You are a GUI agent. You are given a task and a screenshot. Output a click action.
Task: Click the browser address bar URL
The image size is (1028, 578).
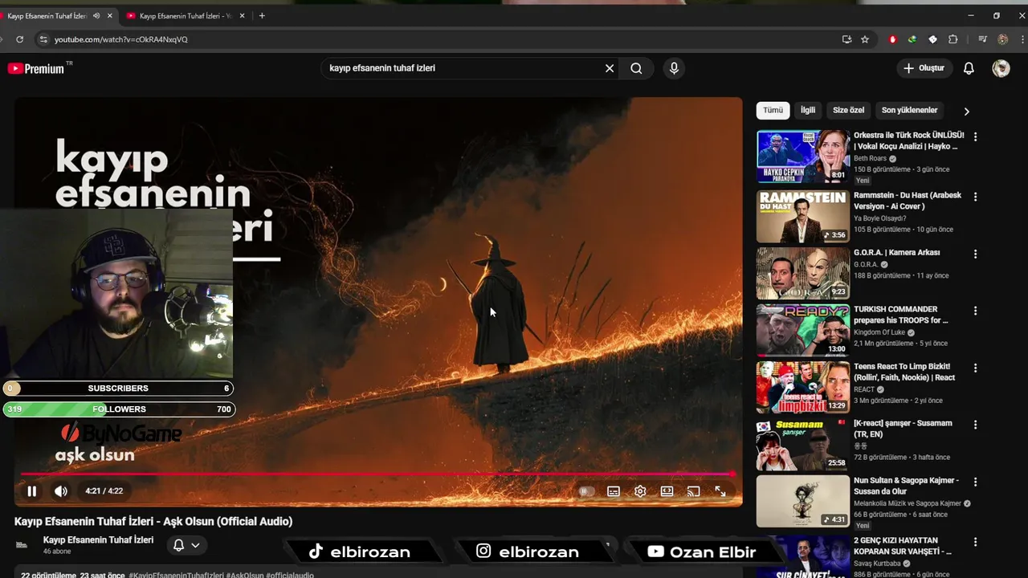121,39
